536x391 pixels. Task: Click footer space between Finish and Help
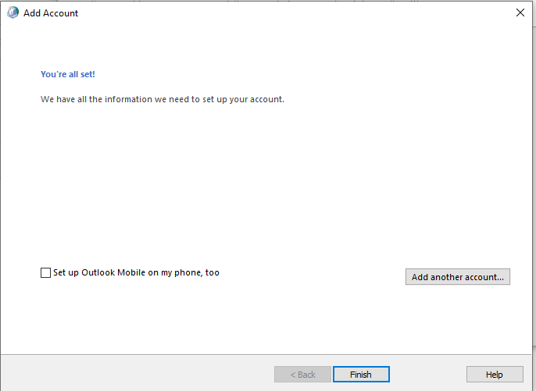tap(427, 375)
